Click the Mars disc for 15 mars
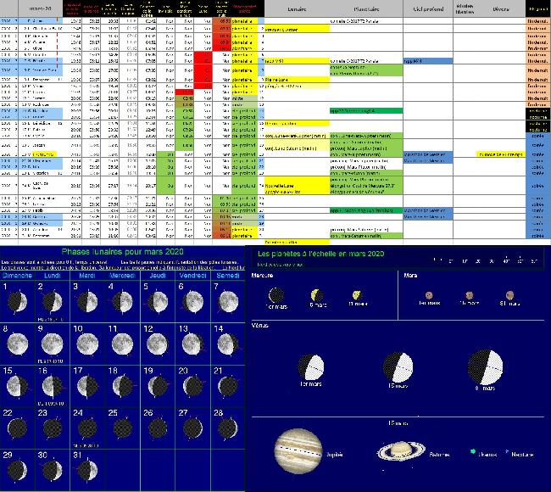 [470, 295]
